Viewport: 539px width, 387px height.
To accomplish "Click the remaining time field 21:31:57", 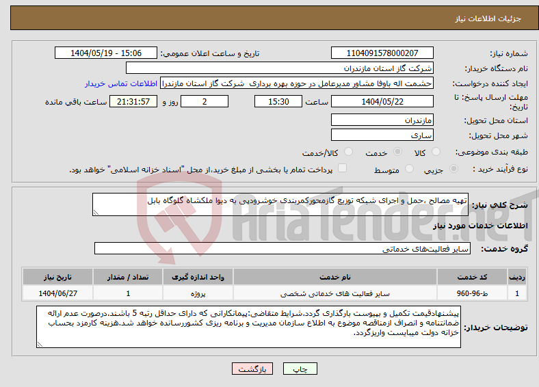I will [133, 101].
